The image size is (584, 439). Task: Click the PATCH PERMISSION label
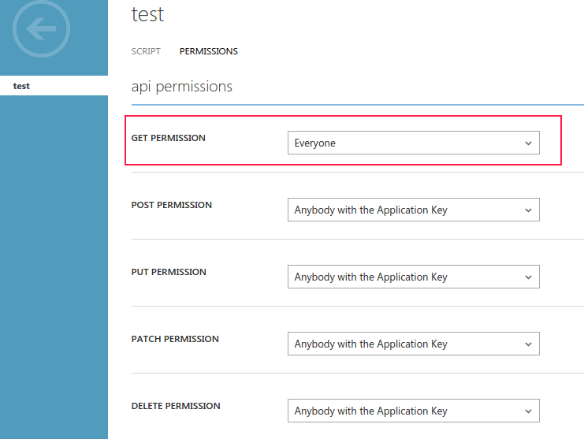pos(175,339)
